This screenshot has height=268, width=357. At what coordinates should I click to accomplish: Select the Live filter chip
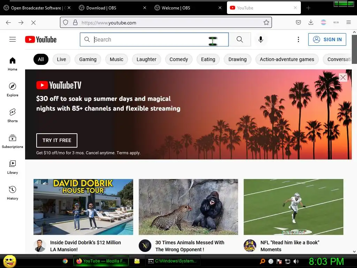pos(61,59)
